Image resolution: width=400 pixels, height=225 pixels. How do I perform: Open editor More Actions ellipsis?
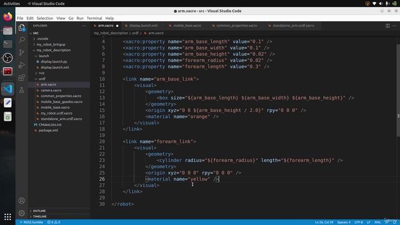[394, 26]
